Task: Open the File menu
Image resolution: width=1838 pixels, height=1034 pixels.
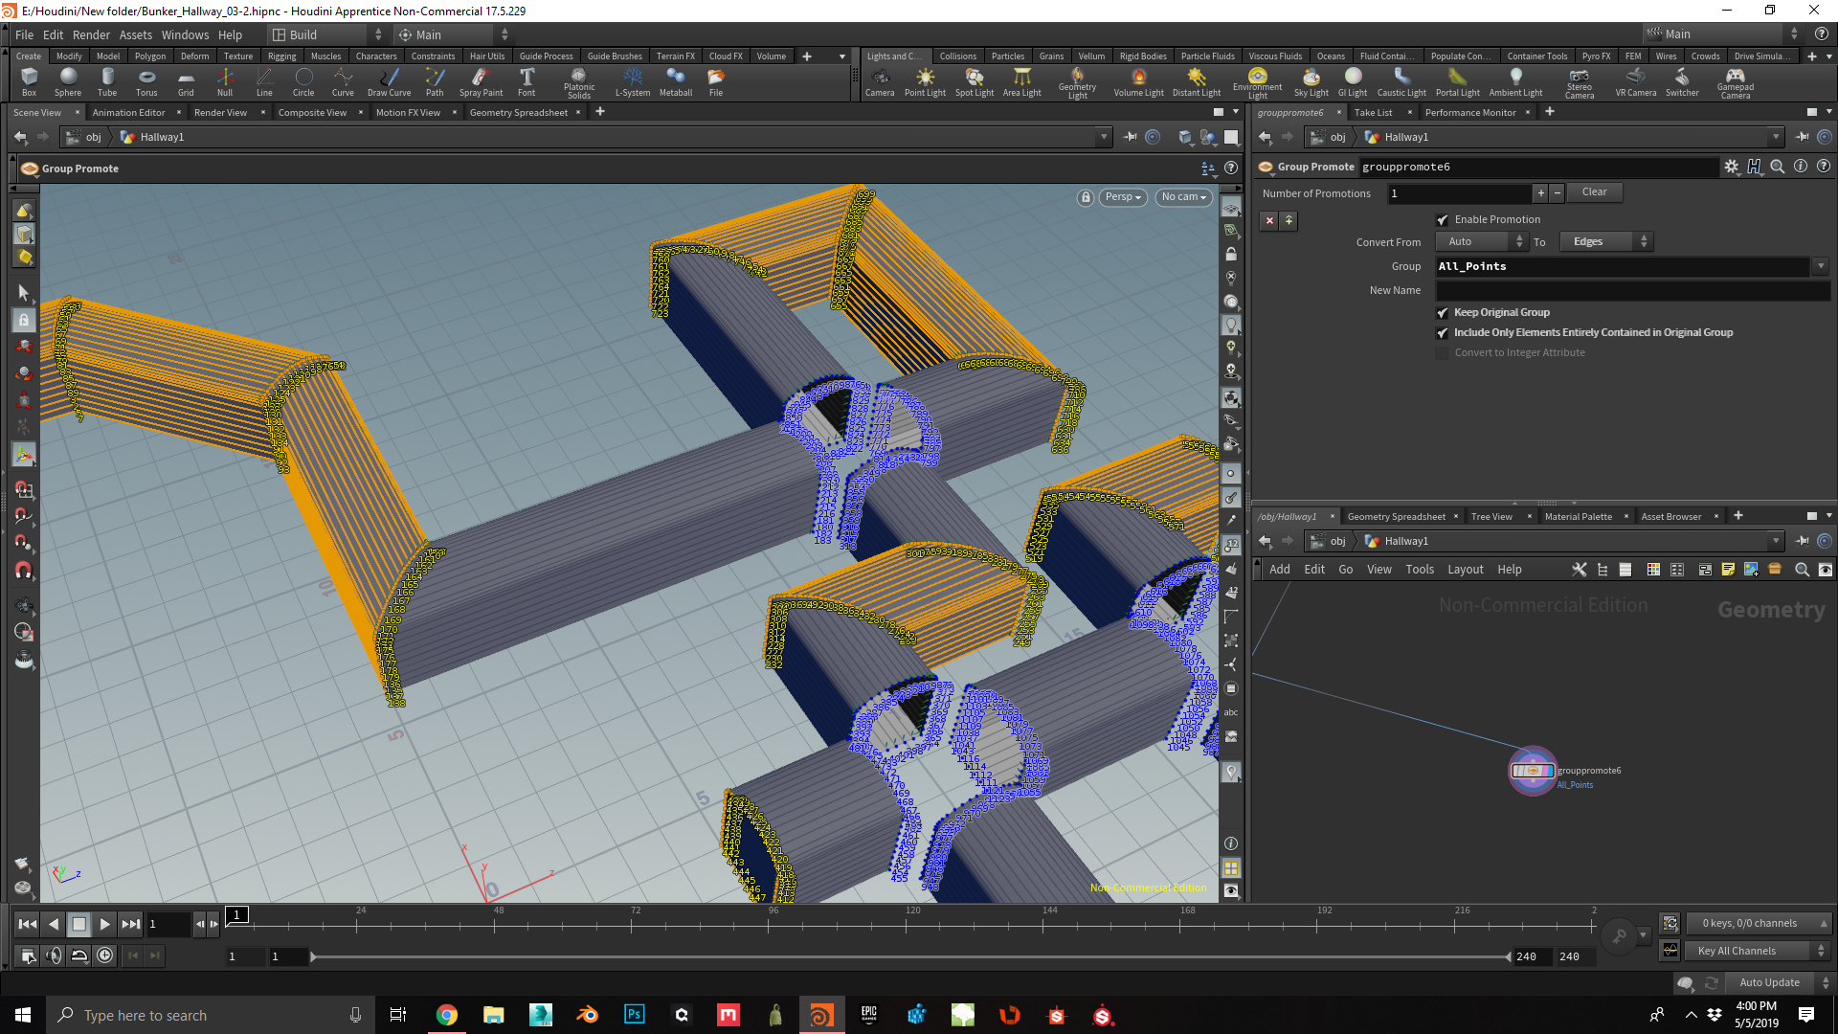Action: tap(24, 34)
